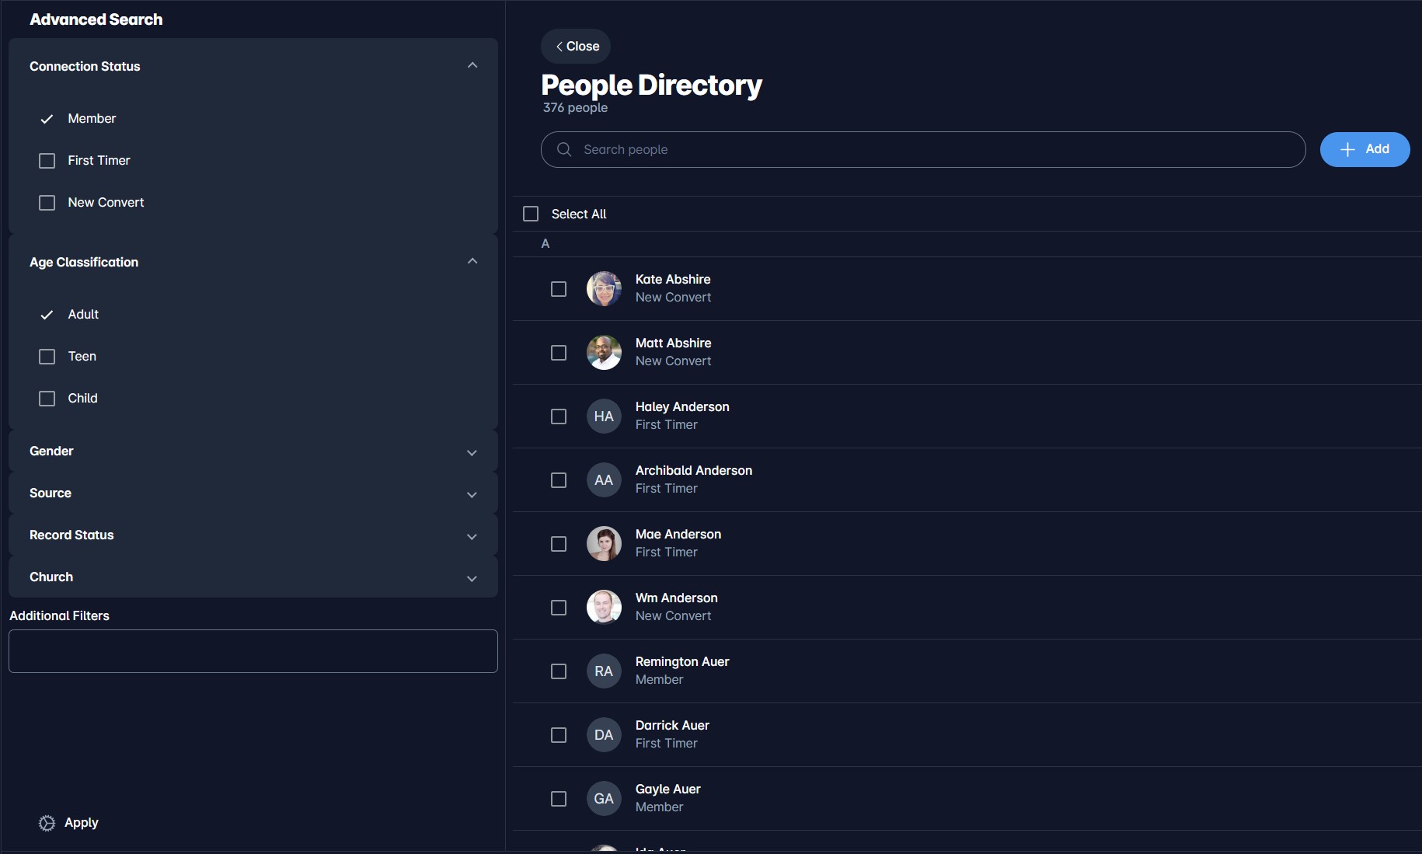This screenshot has width=1422, height=854.
Task: Click the GA initials avatar
Action: pos(604,799)
